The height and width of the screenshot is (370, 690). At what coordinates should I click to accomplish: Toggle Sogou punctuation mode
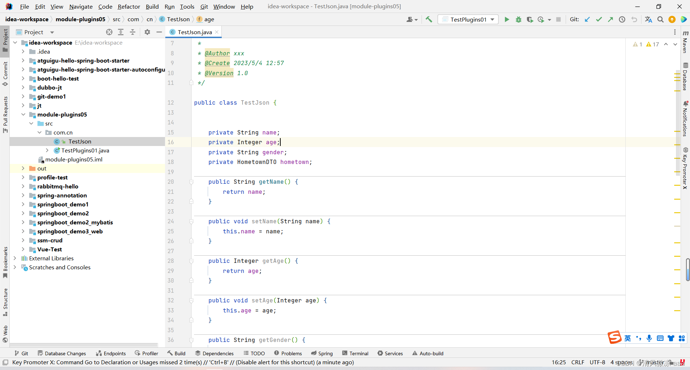[x=639, y=338]
